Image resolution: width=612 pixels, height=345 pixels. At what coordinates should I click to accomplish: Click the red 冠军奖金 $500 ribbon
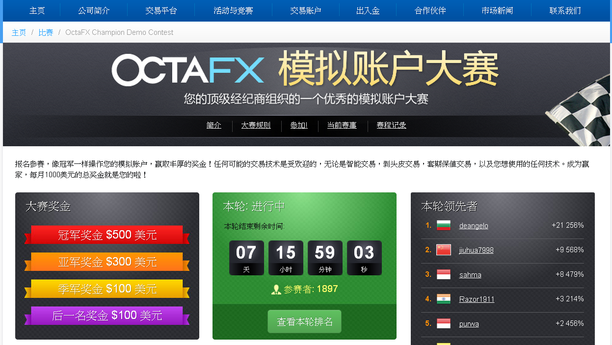(107, 235)
